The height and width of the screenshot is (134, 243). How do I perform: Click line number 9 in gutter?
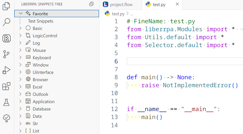(116, 85)
